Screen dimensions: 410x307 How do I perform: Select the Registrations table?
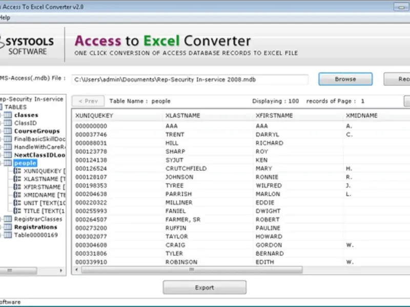click(x=35, y=227)
